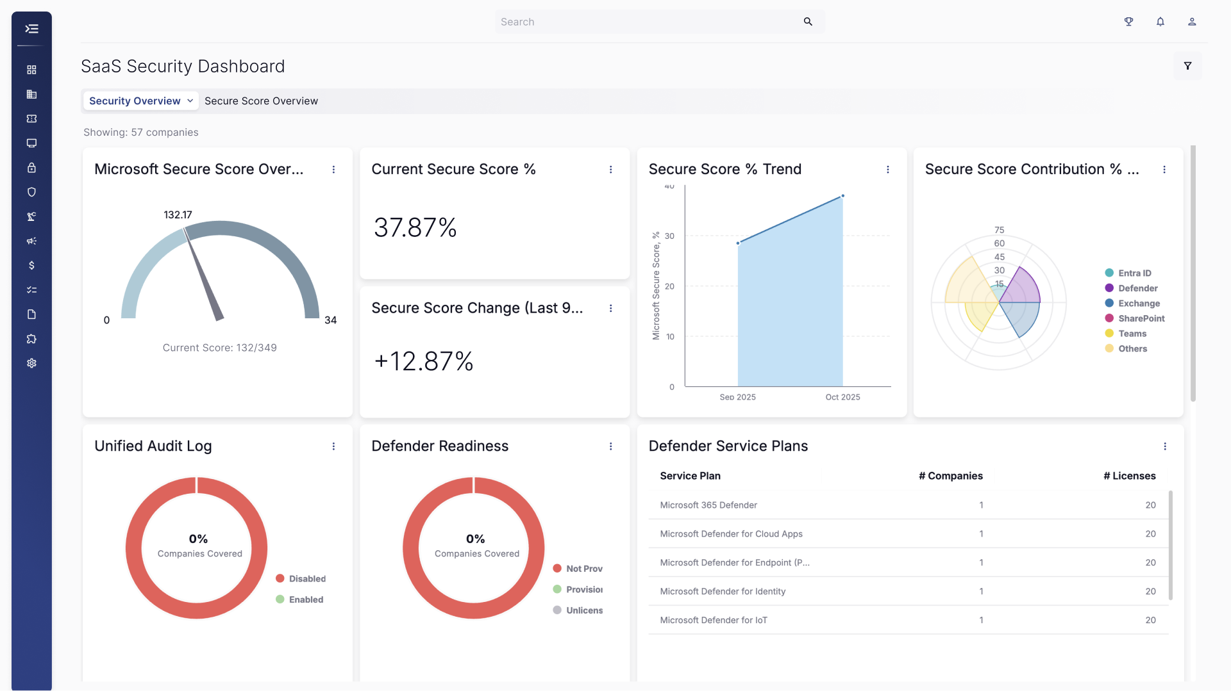Click the Search input field

pos(659,22)
